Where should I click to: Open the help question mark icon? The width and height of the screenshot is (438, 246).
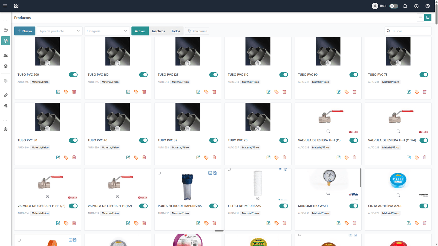click(x=416, y=6)
